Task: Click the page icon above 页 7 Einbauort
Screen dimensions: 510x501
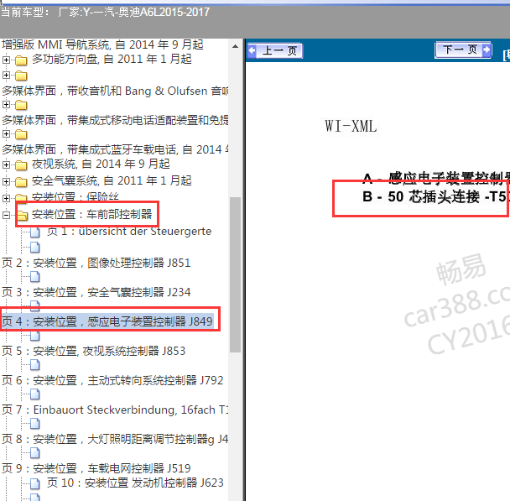Action: click(35, 394)
